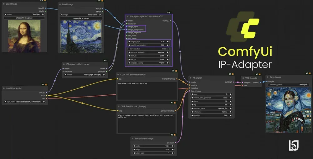Collapse the Save Image node dot
This screenshot has height=159, width=313.
click(268, 77)
